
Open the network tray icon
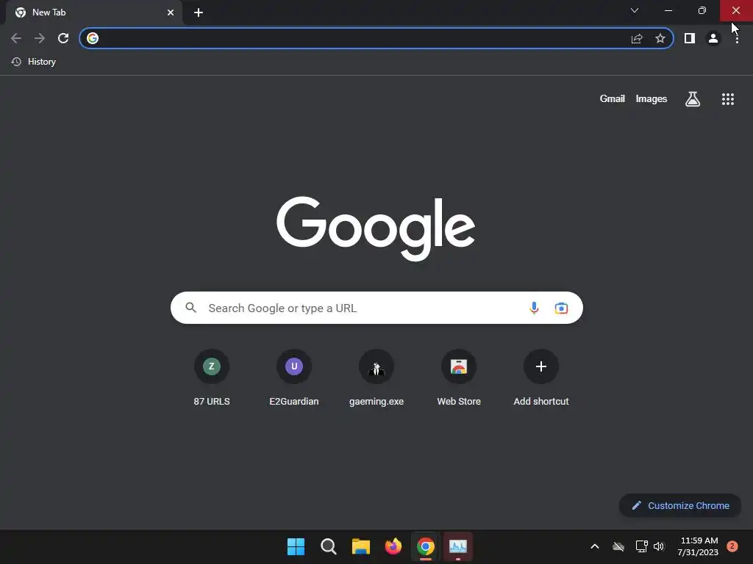(x=641, y=546)
